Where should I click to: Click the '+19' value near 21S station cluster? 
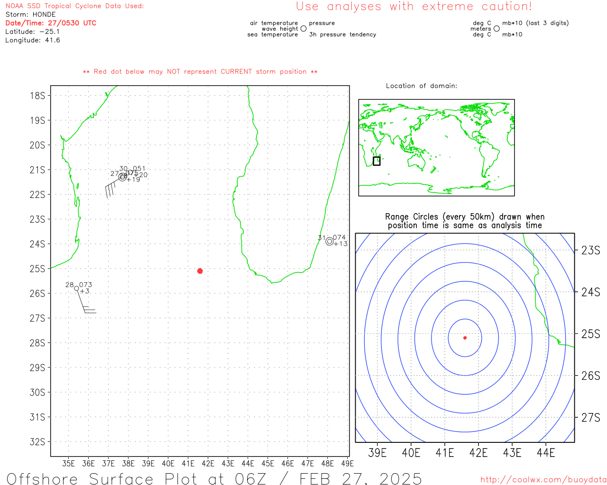[x=133, y=180]
